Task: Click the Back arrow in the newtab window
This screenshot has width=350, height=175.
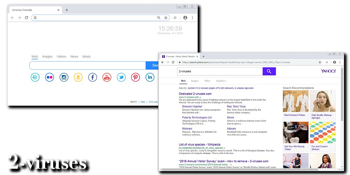Action: point(13,17)
